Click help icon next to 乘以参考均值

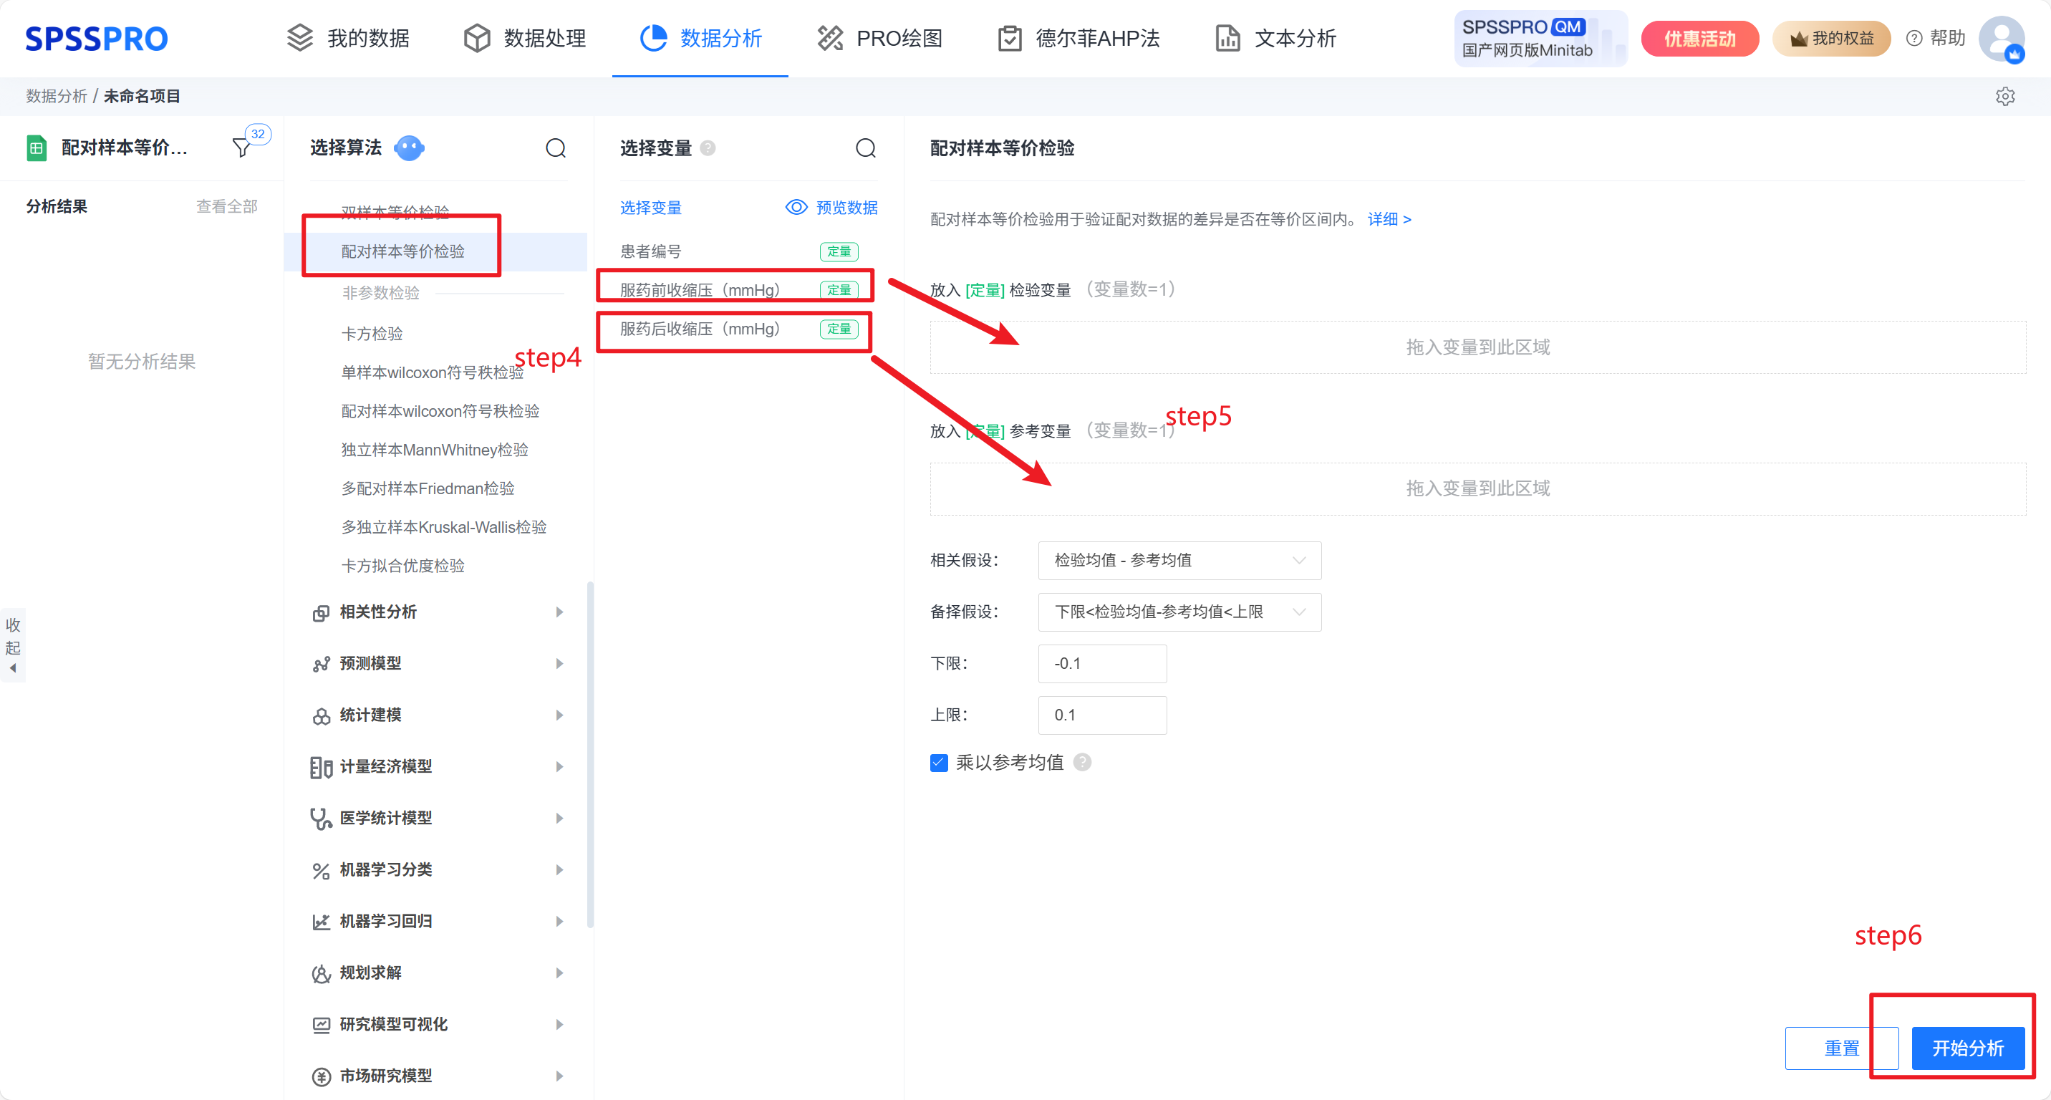(1082, 763)
